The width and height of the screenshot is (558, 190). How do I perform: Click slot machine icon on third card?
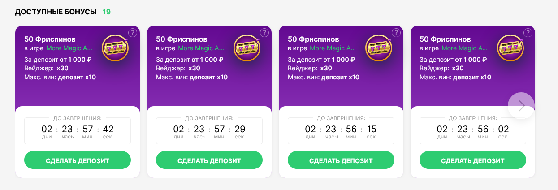(379, 47)
